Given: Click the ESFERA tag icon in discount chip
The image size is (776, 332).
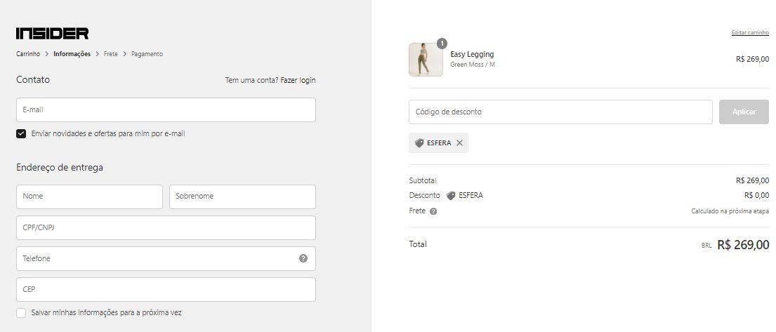Looking at the screenshot, I should click(419, 143).
